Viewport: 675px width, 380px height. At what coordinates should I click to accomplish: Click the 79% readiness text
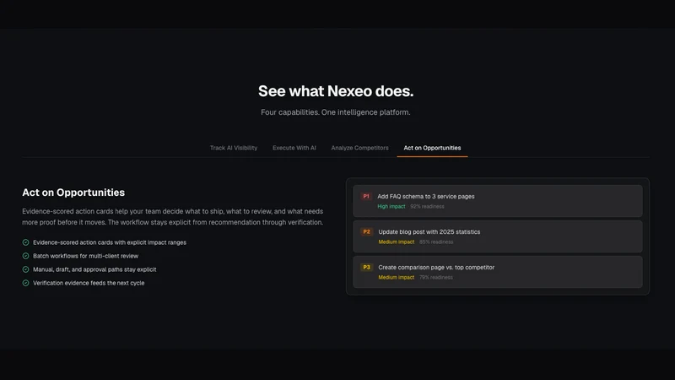click(436, 278)
